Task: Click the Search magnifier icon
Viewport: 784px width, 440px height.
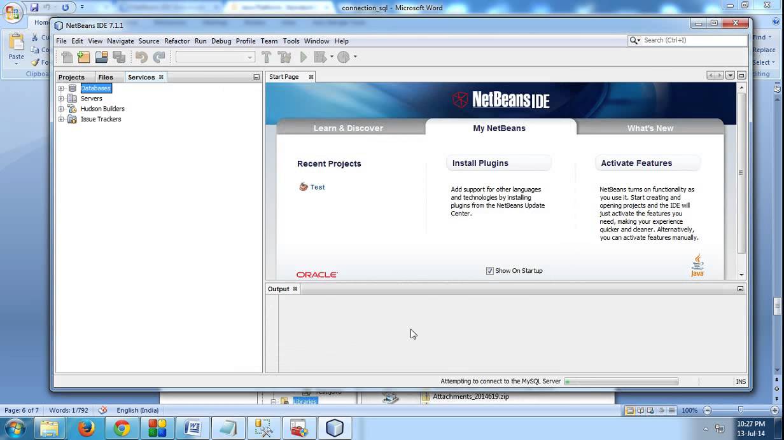Action: pyautogui.click(x=633, y=40)
